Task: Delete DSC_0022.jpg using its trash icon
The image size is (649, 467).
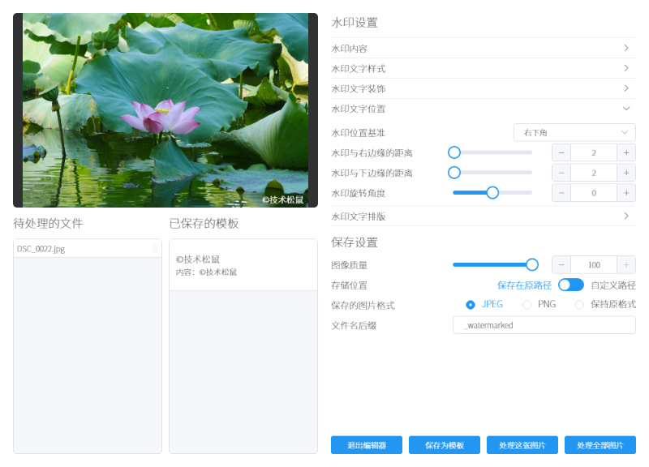Action: (x=155, y=249)
